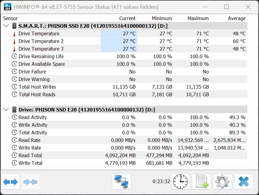Click the clock icon beside Total Activity
Image resolution: width=259 pixels, height=195 pixels.
[x=14, y=132]
